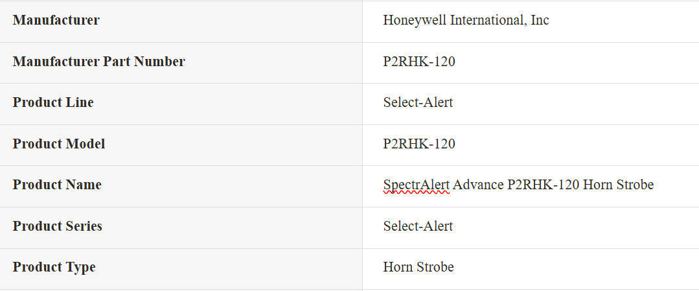The height and width of the screenshot is (291, 699).
Task: Click the Manufacturer label cell
Action: coord(181,21)
